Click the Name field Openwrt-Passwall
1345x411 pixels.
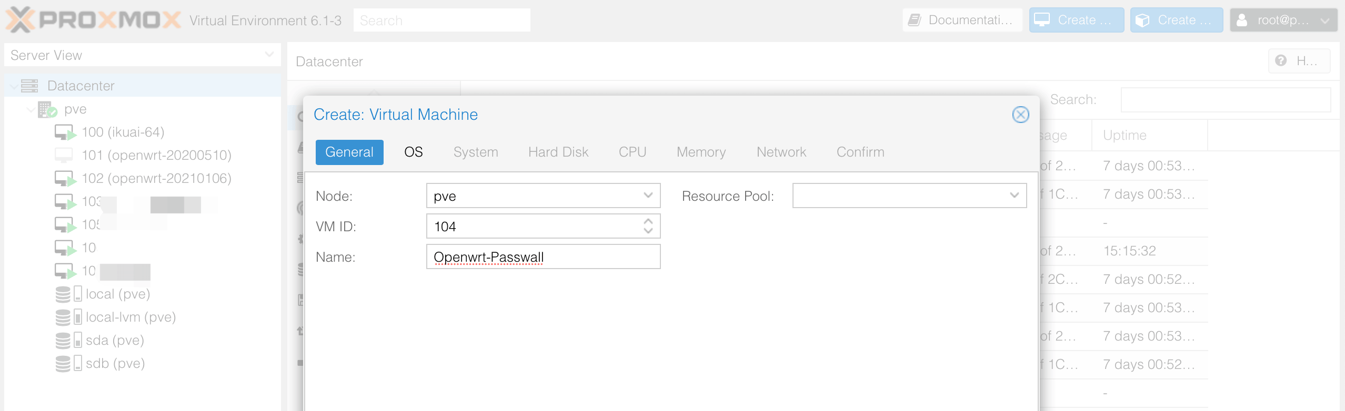[543, 256]
